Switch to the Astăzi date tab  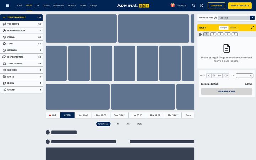click(x=68, y=115)
